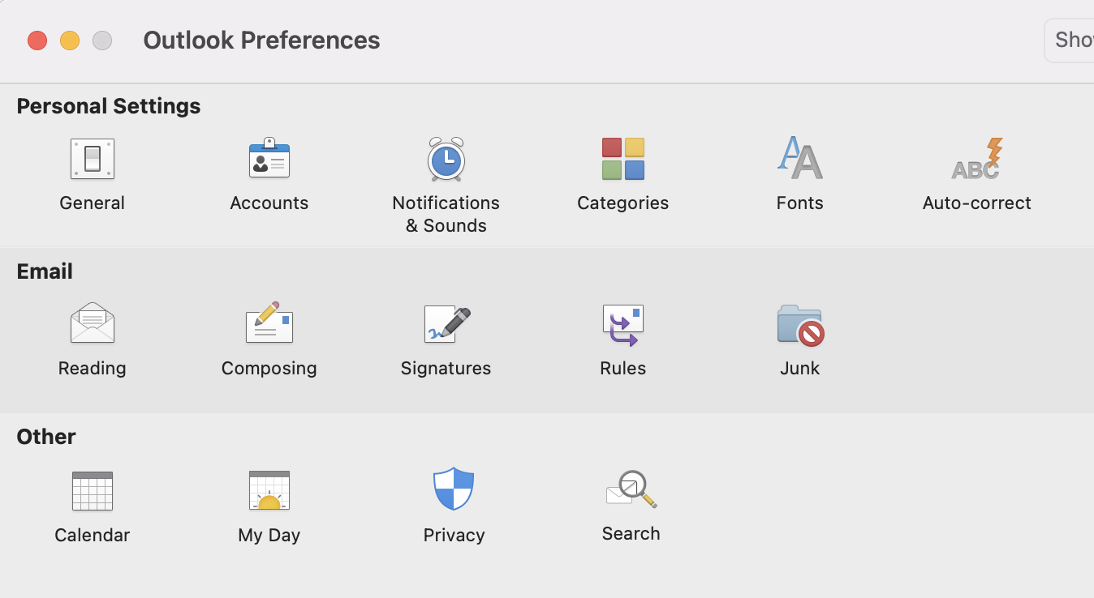Open the Junk folder icon
1094x598 pixels.
[800, 325]
